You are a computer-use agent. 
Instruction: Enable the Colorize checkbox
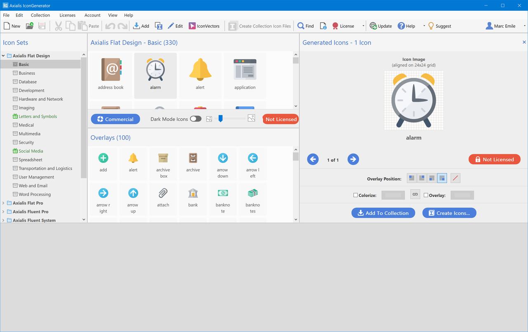(x=356, y=195)
